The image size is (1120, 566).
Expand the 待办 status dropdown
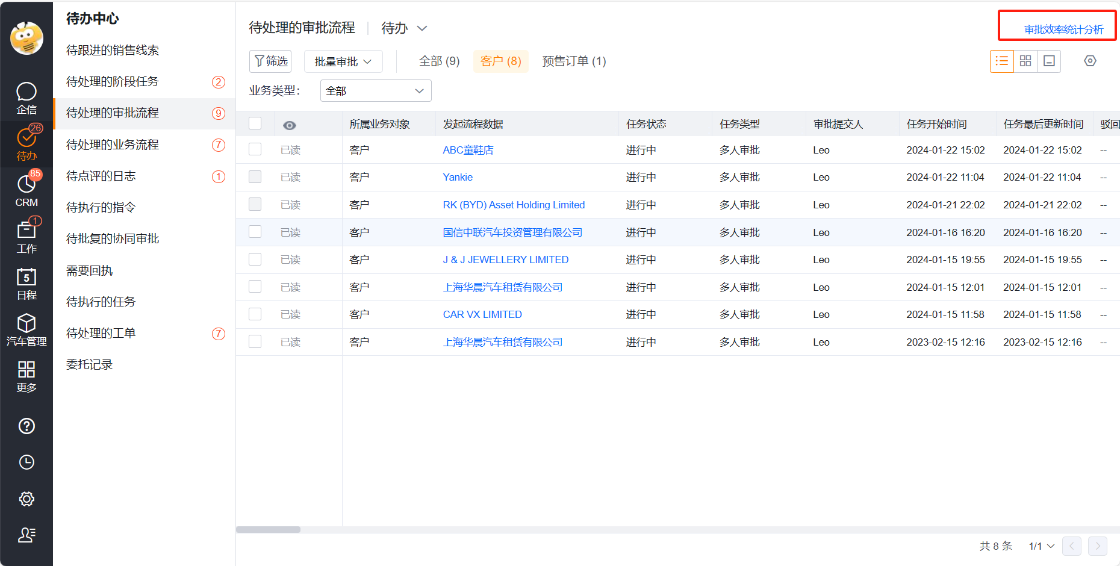(x=404, y=28)
